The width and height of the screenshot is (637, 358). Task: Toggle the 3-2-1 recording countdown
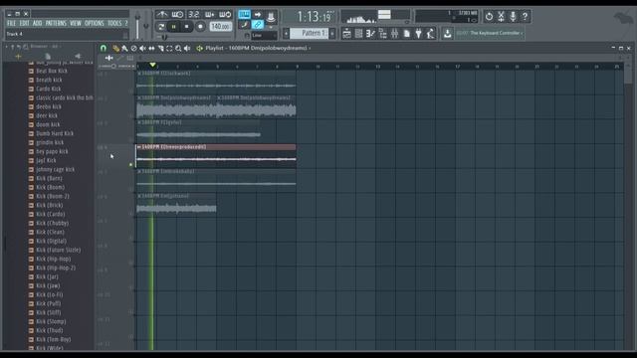tap(194, 15)
